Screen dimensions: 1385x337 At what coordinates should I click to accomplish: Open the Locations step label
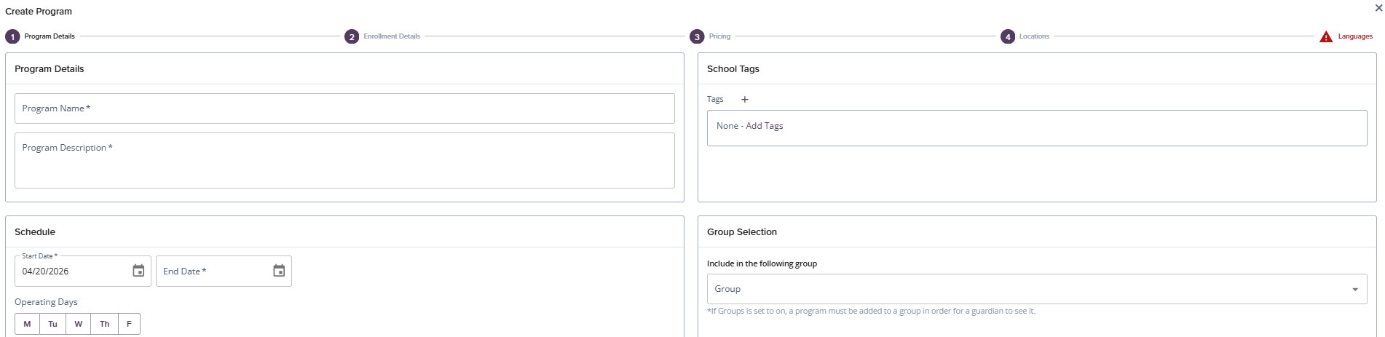tap(1034, 36)
